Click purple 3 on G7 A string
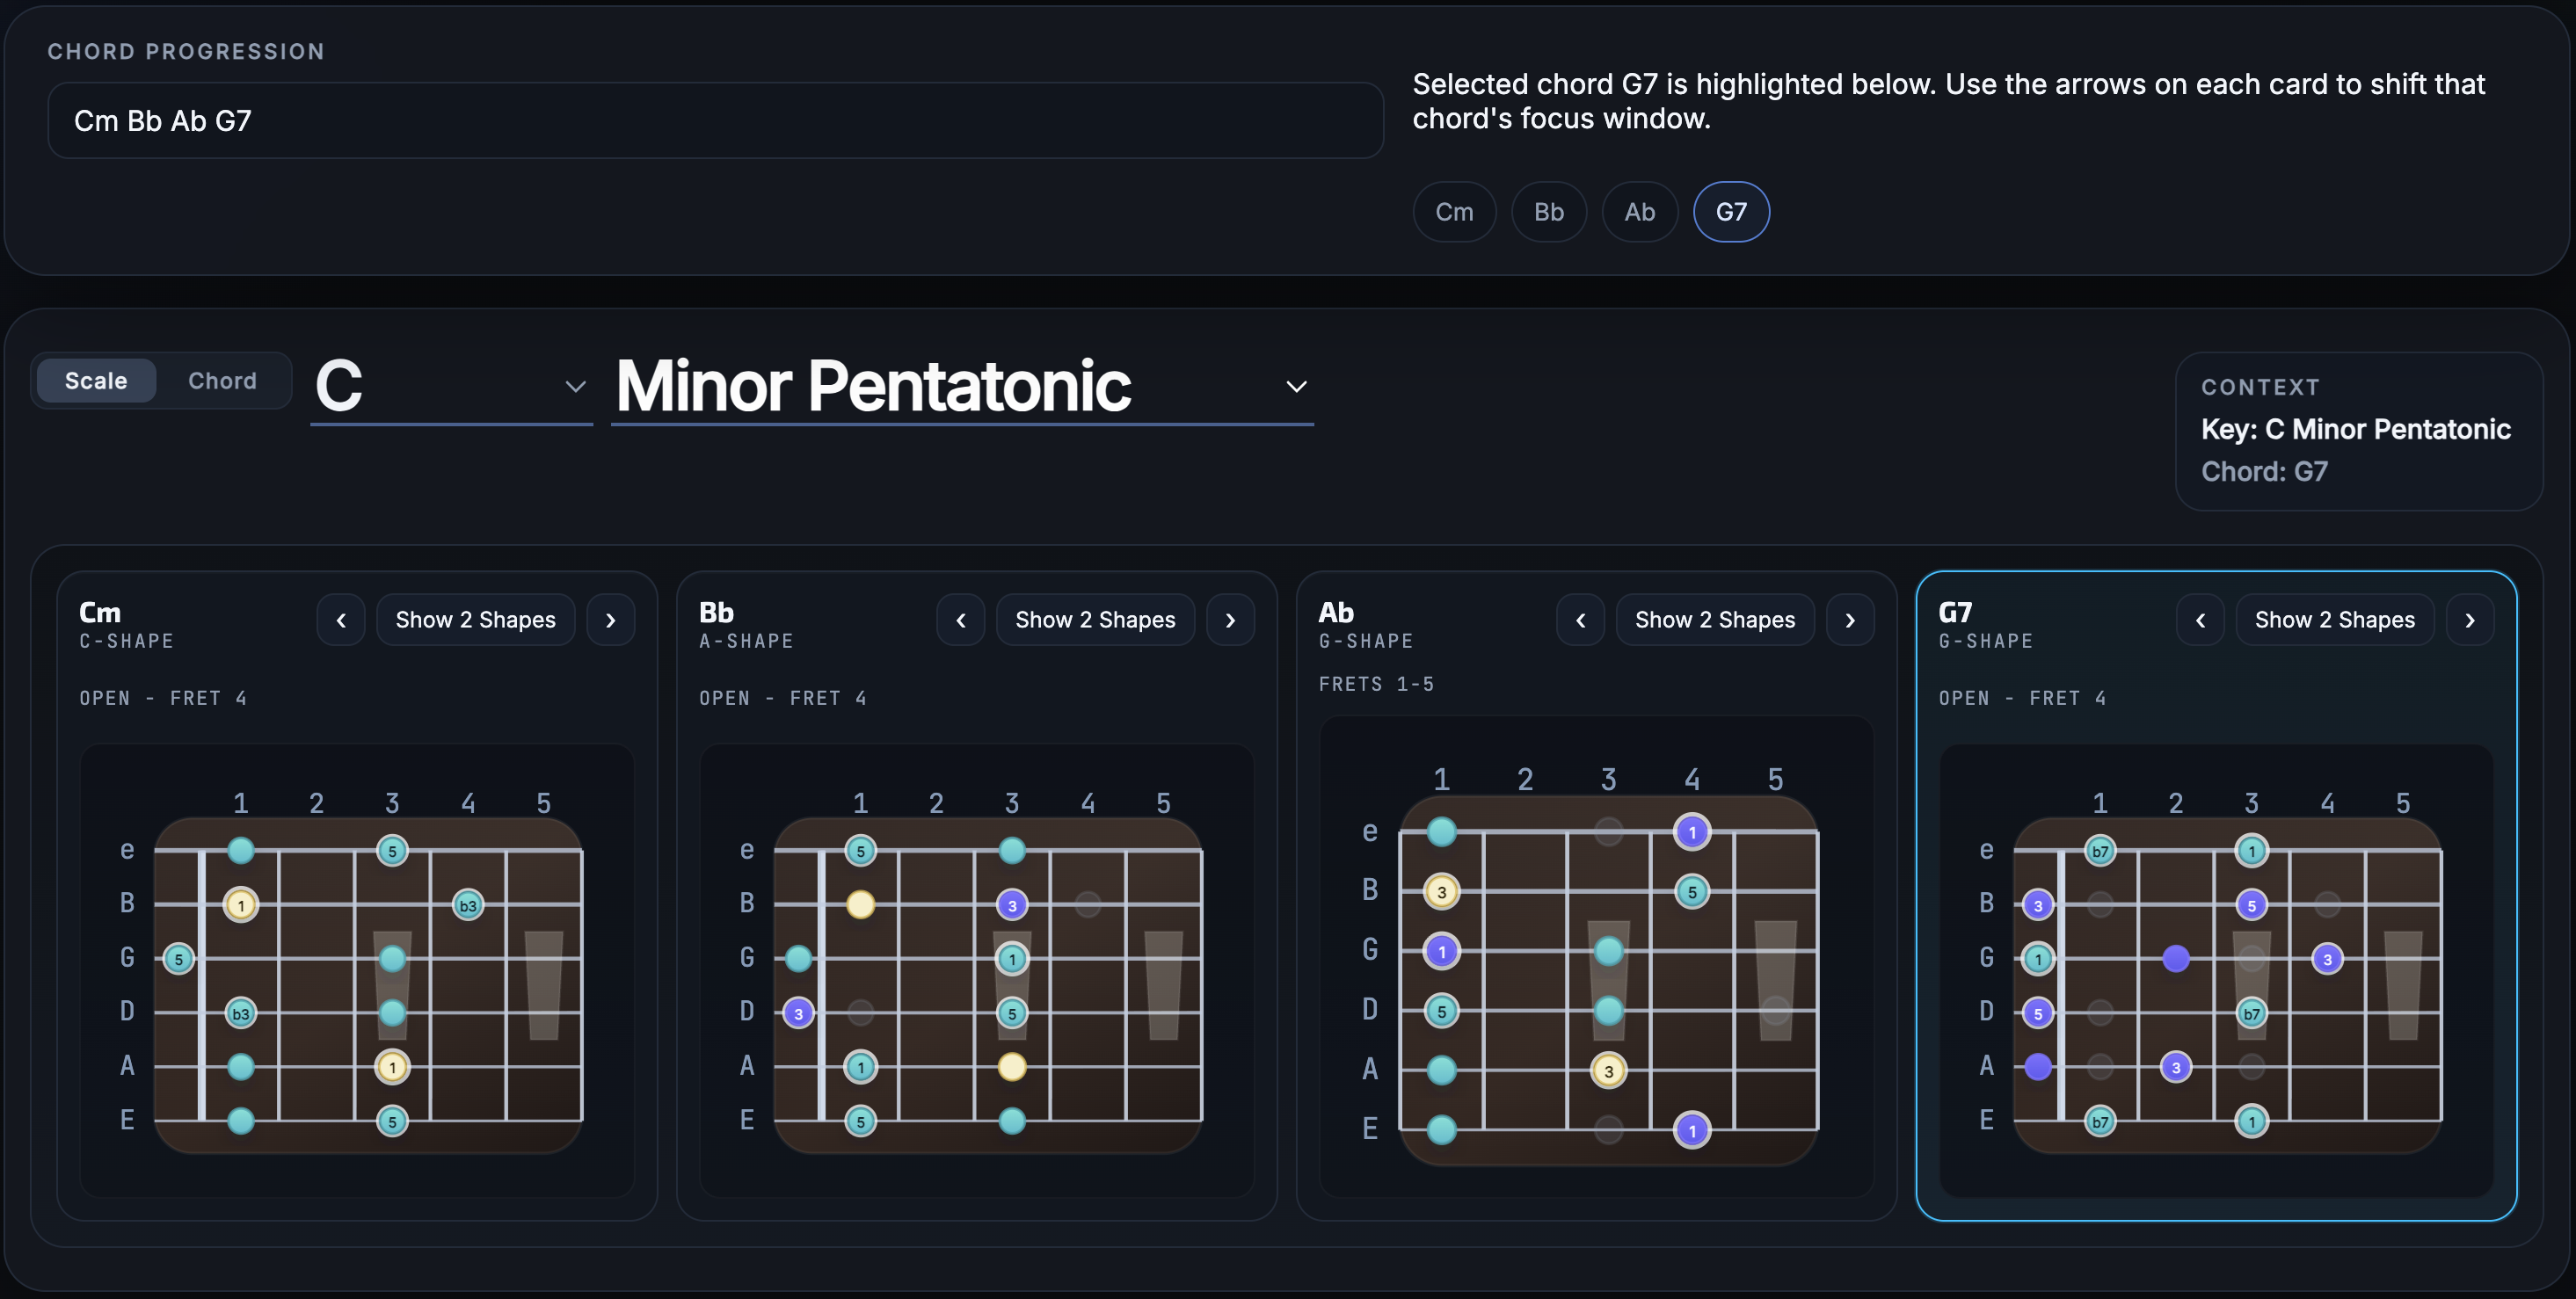Viewport: 2576px width, 1299px height. pos(2176,1067)
